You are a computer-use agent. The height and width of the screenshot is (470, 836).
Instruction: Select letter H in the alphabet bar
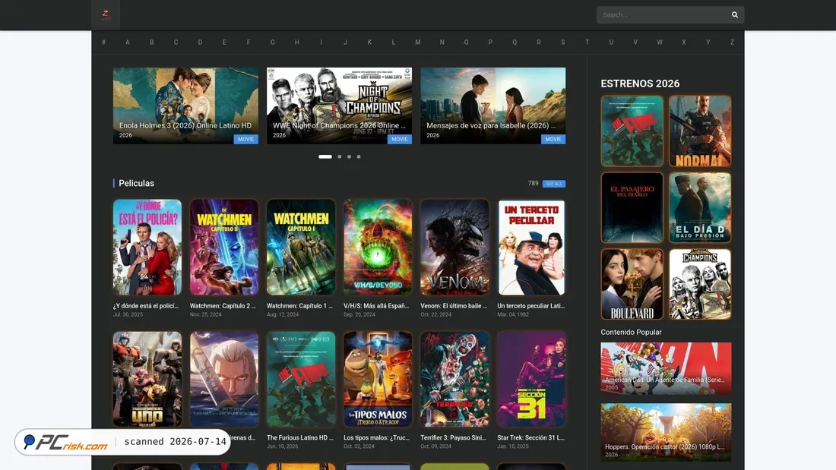297,42
